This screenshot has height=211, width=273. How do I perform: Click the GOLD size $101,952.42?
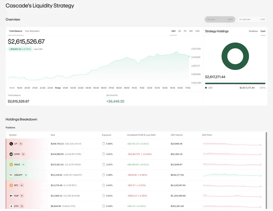[57, 164]
